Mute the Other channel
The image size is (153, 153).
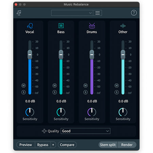point(117,85)
